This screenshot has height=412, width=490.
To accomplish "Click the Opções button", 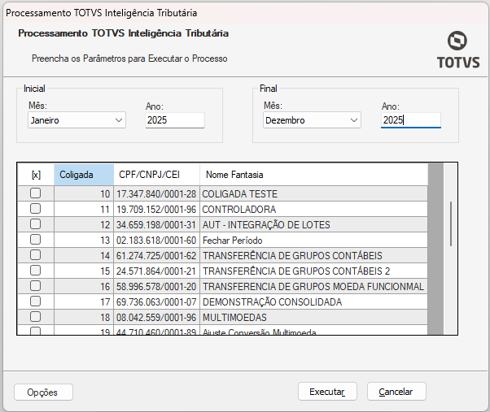I will coord(43,392).
